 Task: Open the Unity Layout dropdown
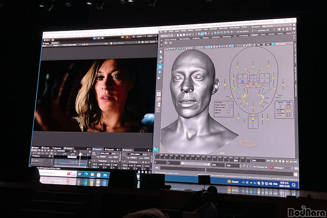(151, 36)
